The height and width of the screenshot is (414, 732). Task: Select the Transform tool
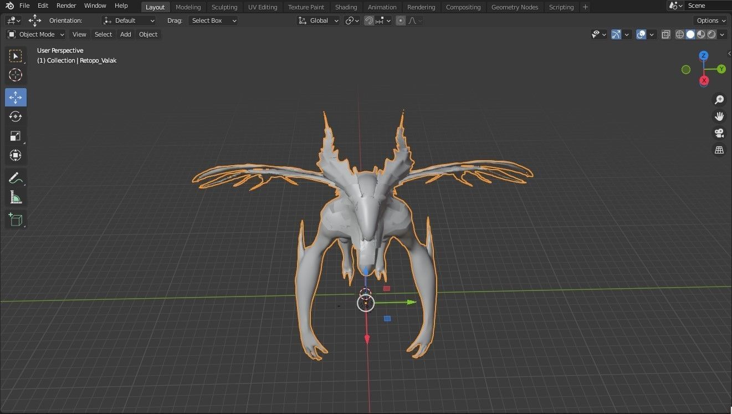click(x=16, y=156)
